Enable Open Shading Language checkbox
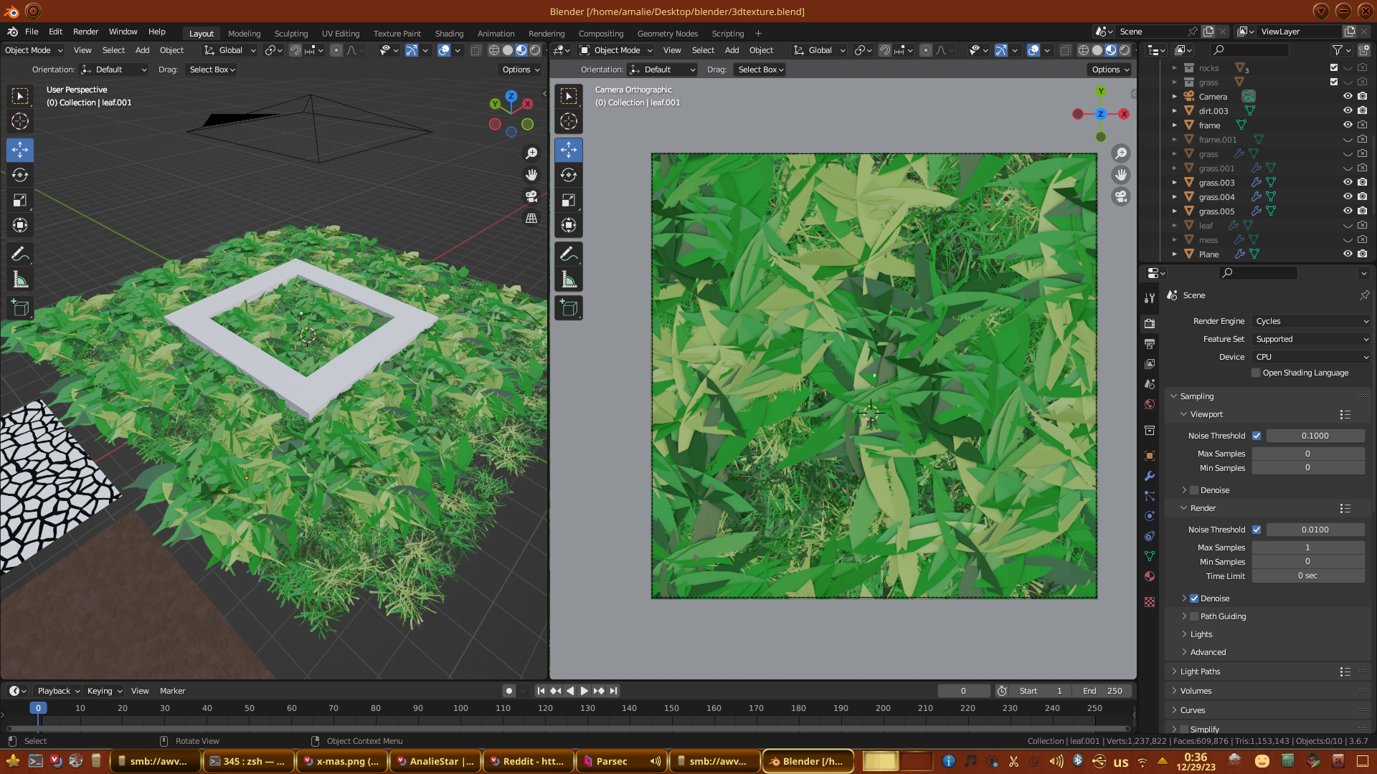This screenshot has width=1377, height=774. tap(1256, 373)
